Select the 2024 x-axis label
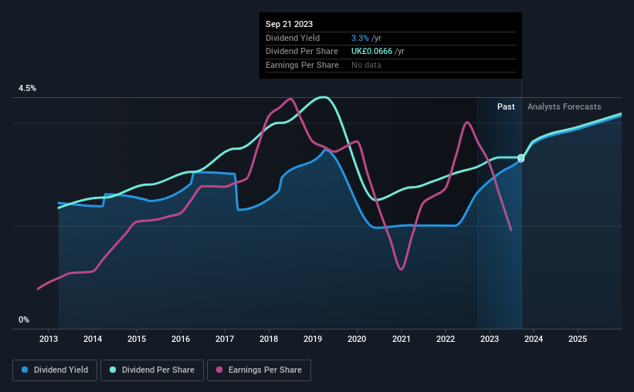The image size is (634, 392). (534, 339)
